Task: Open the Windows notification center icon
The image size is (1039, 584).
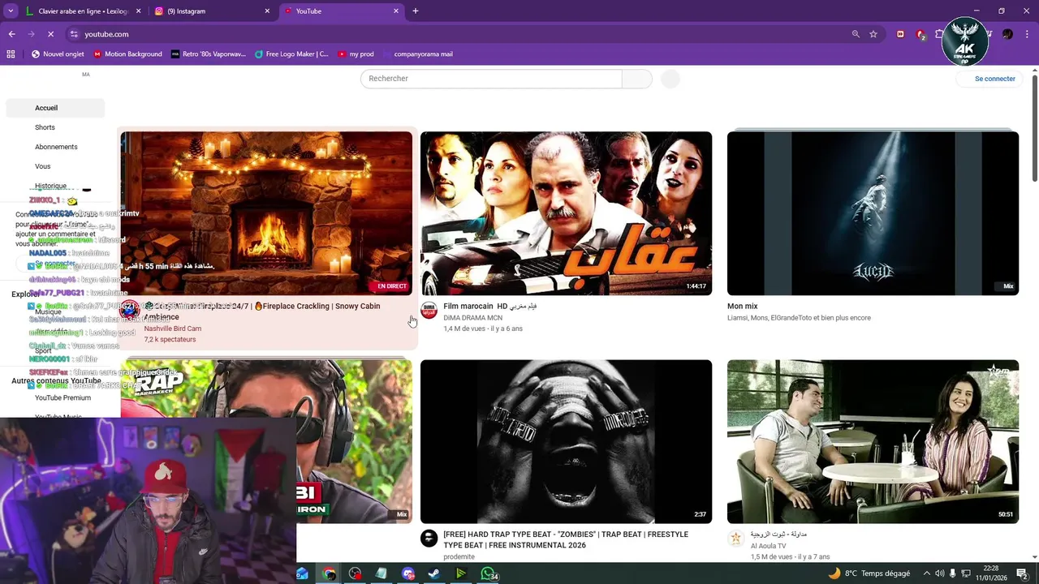Action: (x=1022, y=573)
